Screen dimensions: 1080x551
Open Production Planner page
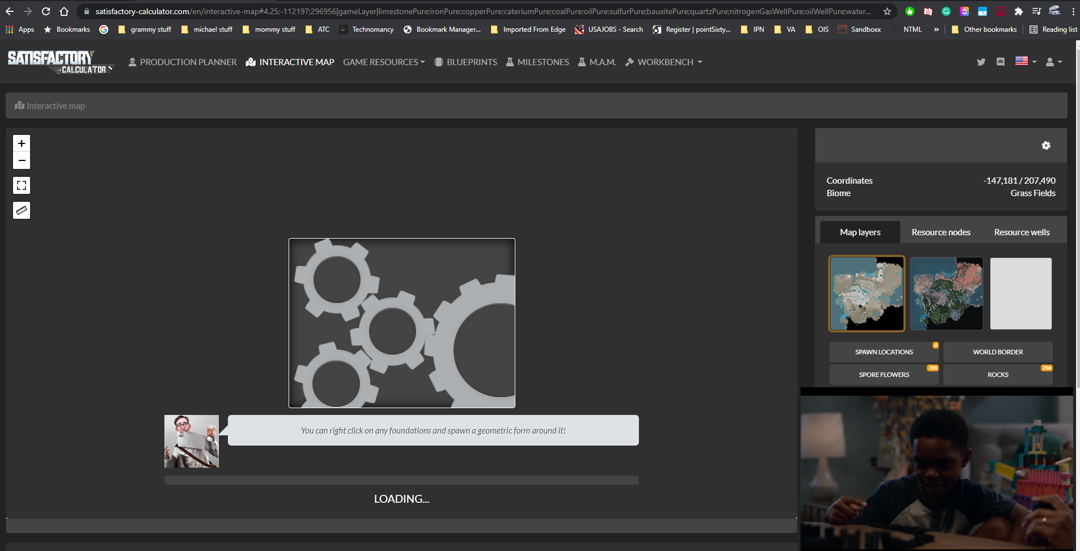click(x=183, y=62)
